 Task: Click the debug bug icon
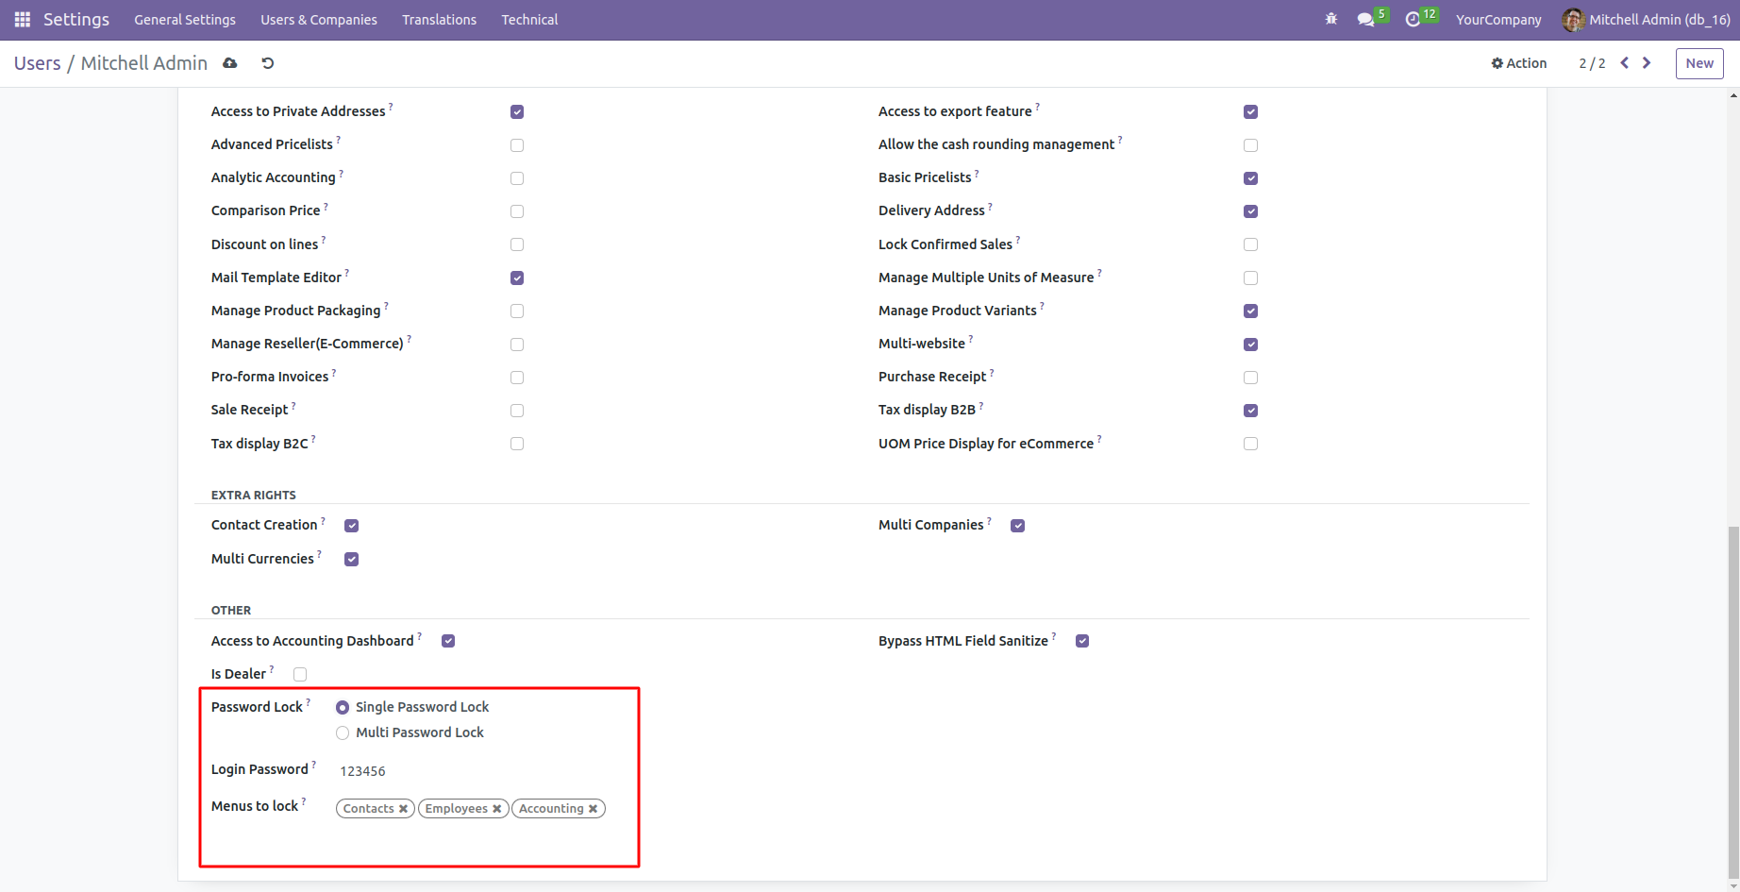click(1331, 20)
